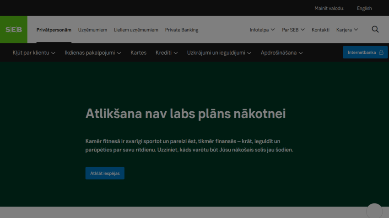Expand the Infotelpa dropdown
Image resolution: width=389 pixels, height=218 pixels.
click(262, 30)
